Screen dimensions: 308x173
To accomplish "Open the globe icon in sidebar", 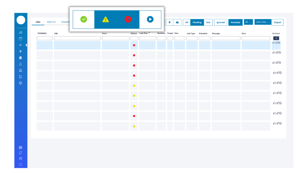I will [20, 83].
